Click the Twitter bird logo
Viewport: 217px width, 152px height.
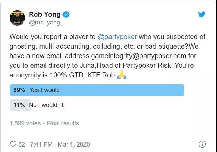click(202, 14)
